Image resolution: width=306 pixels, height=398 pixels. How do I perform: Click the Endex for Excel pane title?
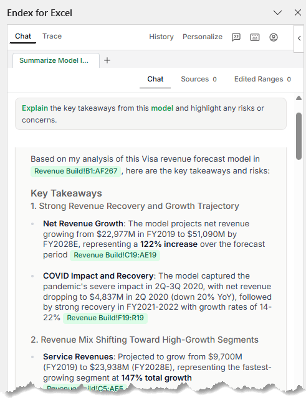tap(40, 13)
